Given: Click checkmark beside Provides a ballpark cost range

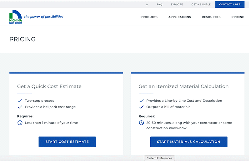Looking at the screenshot, I should (20, 107).
